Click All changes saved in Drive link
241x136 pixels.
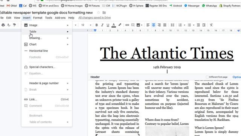pos(95,18)
